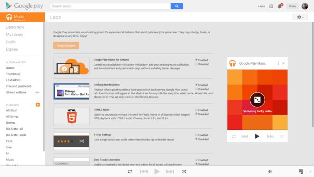Viewport: 314px width, 177px height.
Task: Click the Music headphones icon in sidebar
Action: tap(9, 17)
